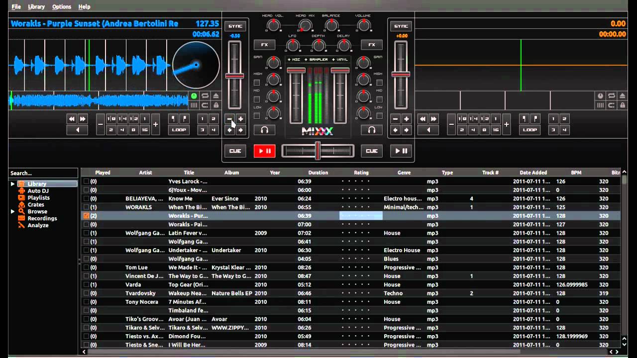This screenshot has height=358, width=637.
Task: Toggle the left deck keylock padlock icon
Action: click(x=216, y=105)
